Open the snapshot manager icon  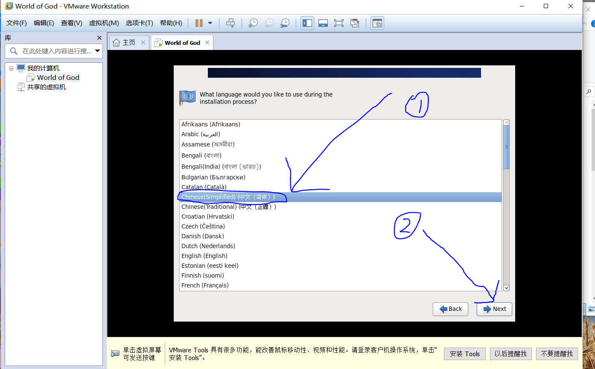pyautogui.click(x=285, y=23)
